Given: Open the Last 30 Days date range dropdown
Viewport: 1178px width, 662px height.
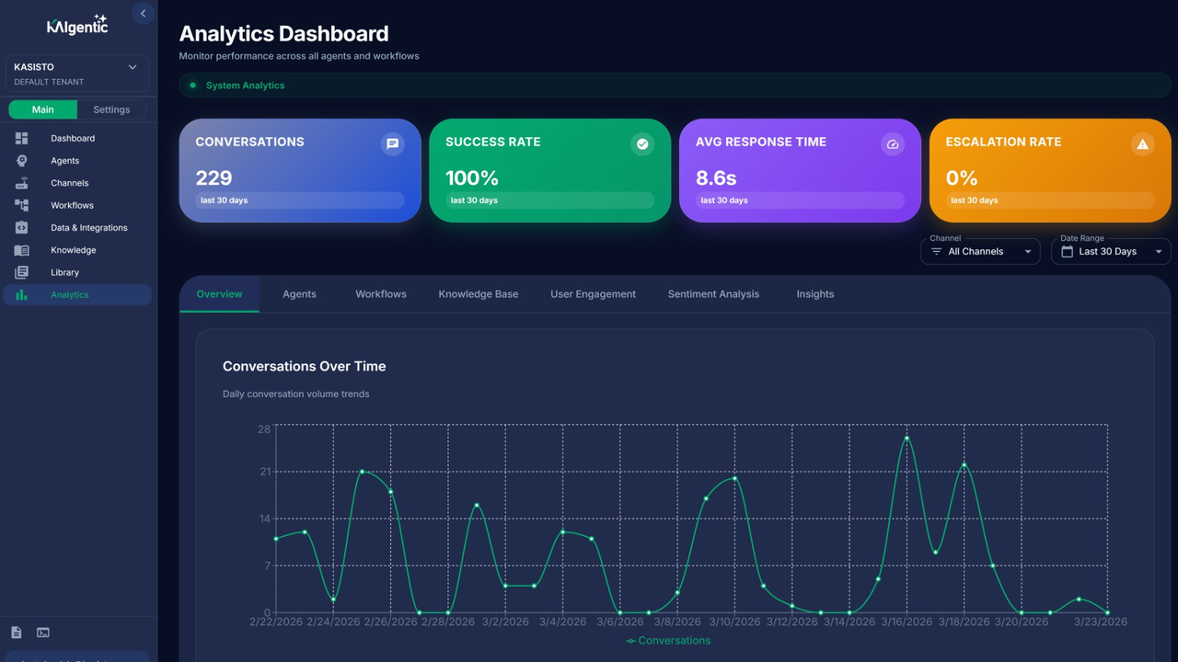Looking at the screenshot, I should (1111, 251).
